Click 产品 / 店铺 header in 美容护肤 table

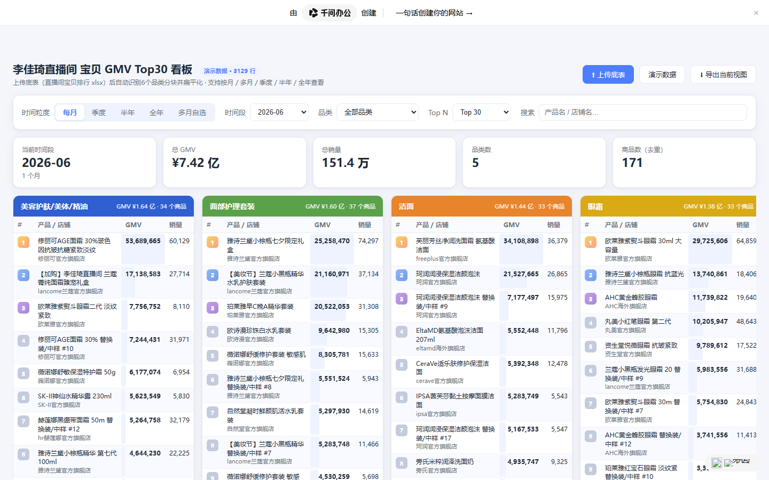pos(54,225)
